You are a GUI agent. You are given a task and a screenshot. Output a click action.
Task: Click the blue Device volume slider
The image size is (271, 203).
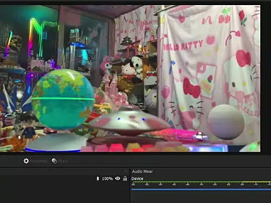(201, 189)
